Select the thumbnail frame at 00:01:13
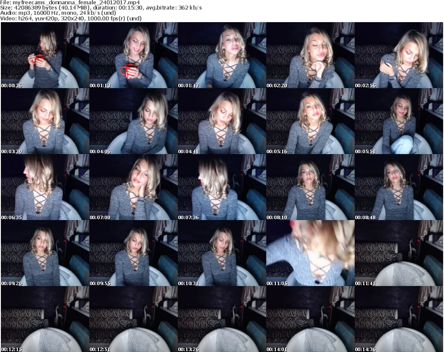This screenshot has height=352, width=444. [x=134, y=55]
